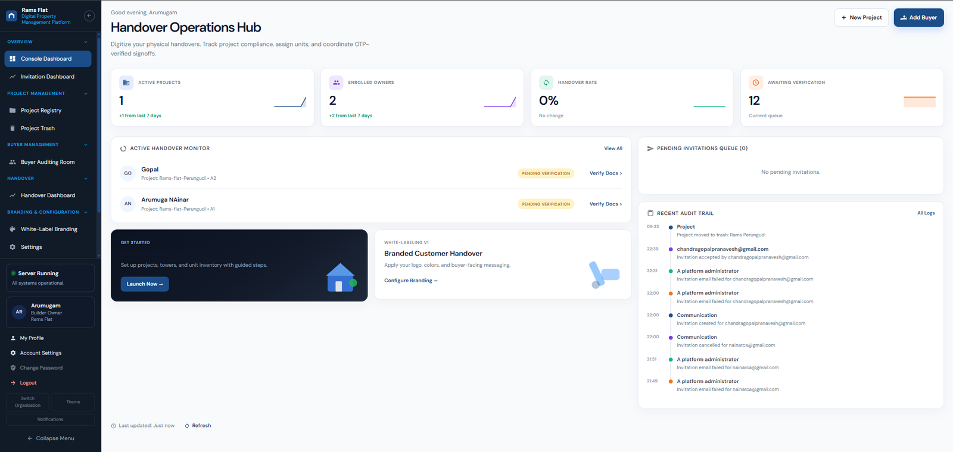Click the paint roller illustration in White-Labeling card
The image size is (953, 452).
point(604,275)
